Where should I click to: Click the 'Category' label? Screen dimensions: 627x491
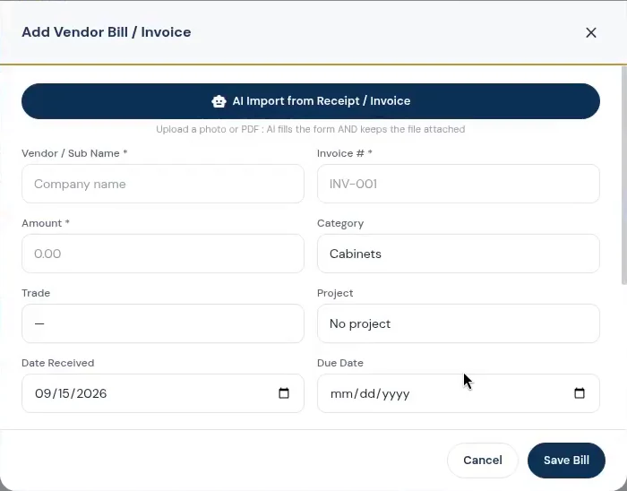(x=340, y=223)
